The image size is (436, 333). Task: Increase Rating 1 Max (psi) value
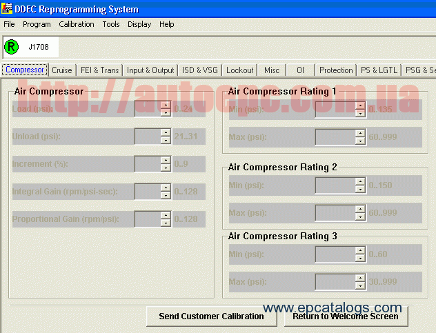(360, 134)
